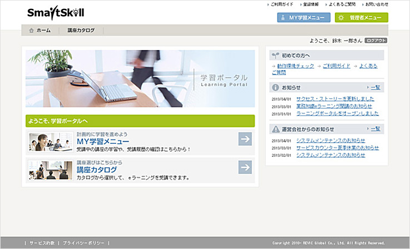This screenshot has height=249, width=410.
Task: Expand 運営会社からのお知らせ list via 一覧
Action: point(376,129)
